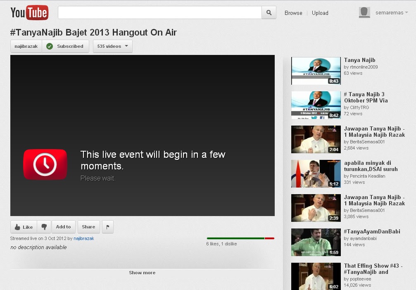Click the Share button
The image size is (416, 290).
coord(89,227)
